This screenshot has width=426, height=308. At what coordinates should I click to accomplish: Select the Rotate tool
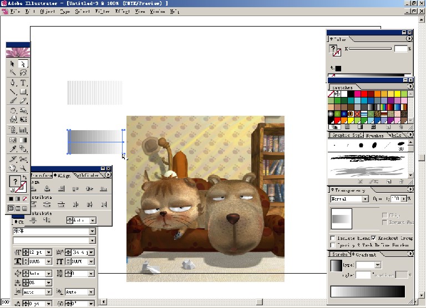(x=13, y=111)
